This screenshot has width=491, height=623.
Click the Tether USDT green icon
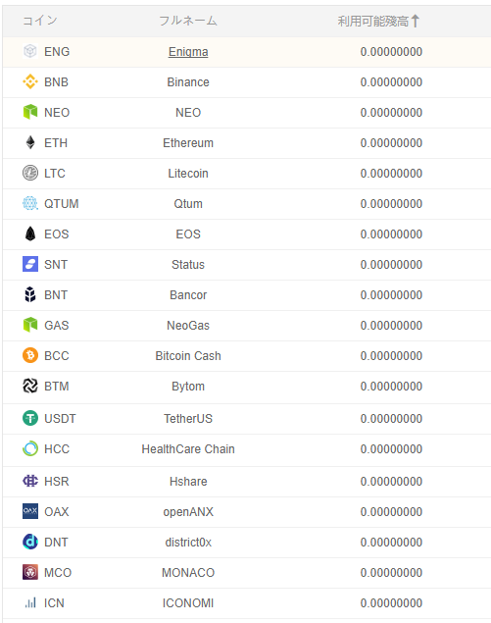point(30,418)
